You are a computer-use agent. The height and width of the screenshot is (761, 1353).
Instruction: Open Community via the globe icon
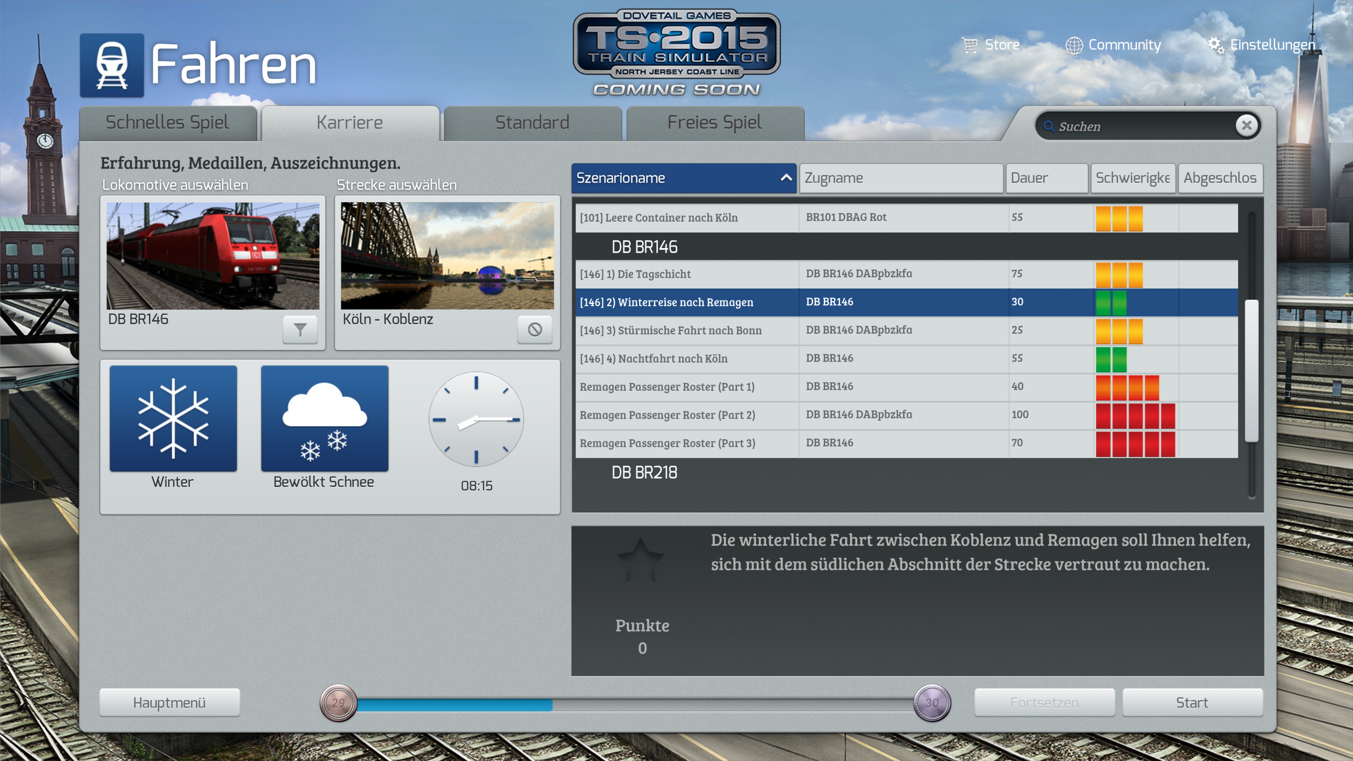tap(1074, 45)
